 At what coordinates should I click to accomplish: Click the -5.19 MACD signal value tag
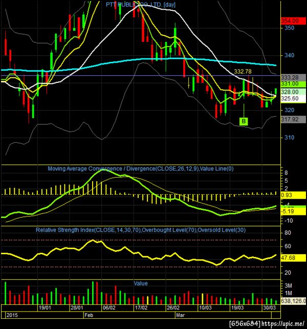point(293,211)
